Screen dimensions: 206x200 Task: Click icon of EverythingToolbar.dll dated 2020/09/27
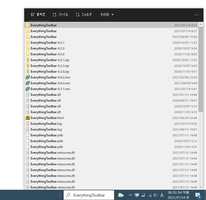[x=27, y=100]
